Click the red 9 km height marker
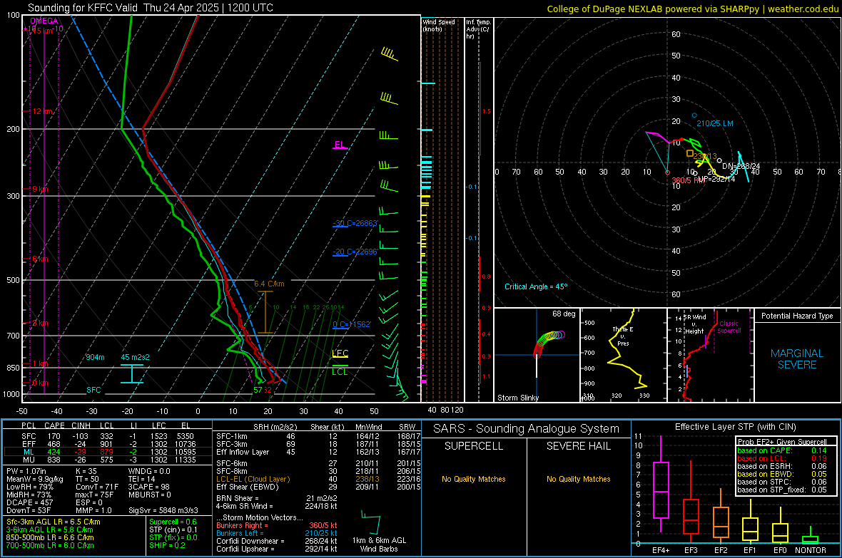 [40, 190]
